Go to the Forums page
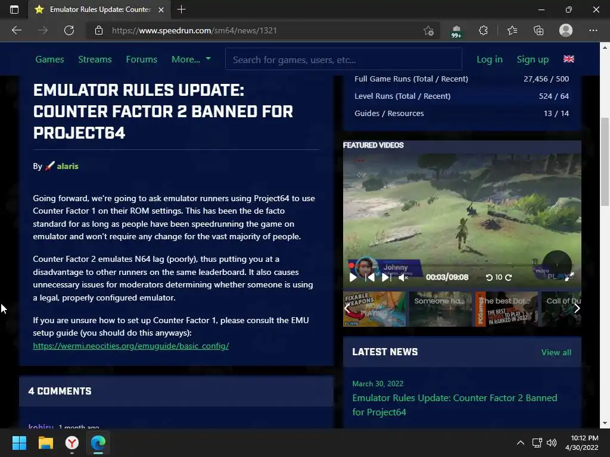Screen dimensions: 610x457 pyautogui.click(x=142, y=59)
